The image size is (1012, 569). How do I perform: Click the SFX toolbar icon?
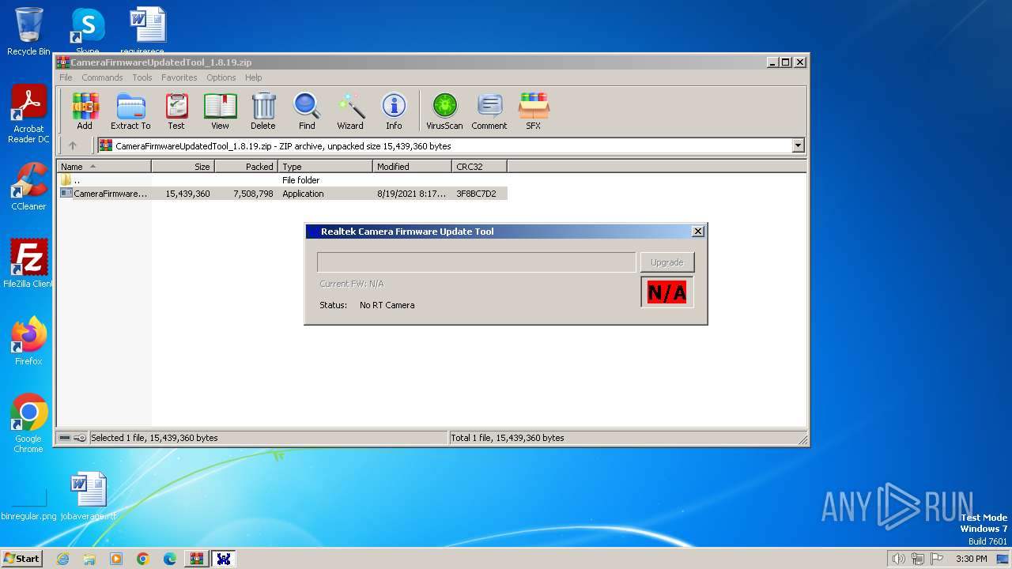534,111
